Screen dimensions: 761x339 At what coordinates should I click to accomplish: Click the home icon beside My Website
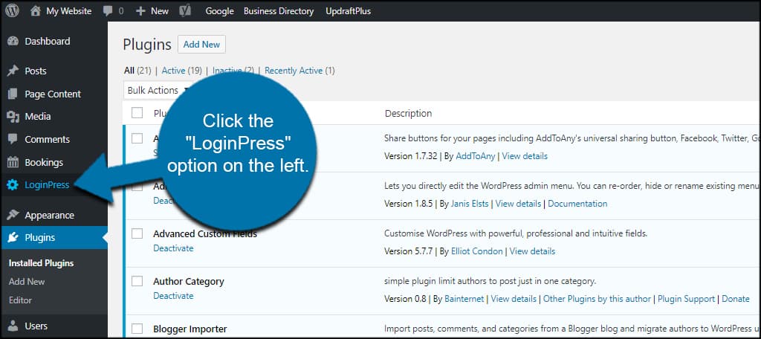tap(36, 10)
